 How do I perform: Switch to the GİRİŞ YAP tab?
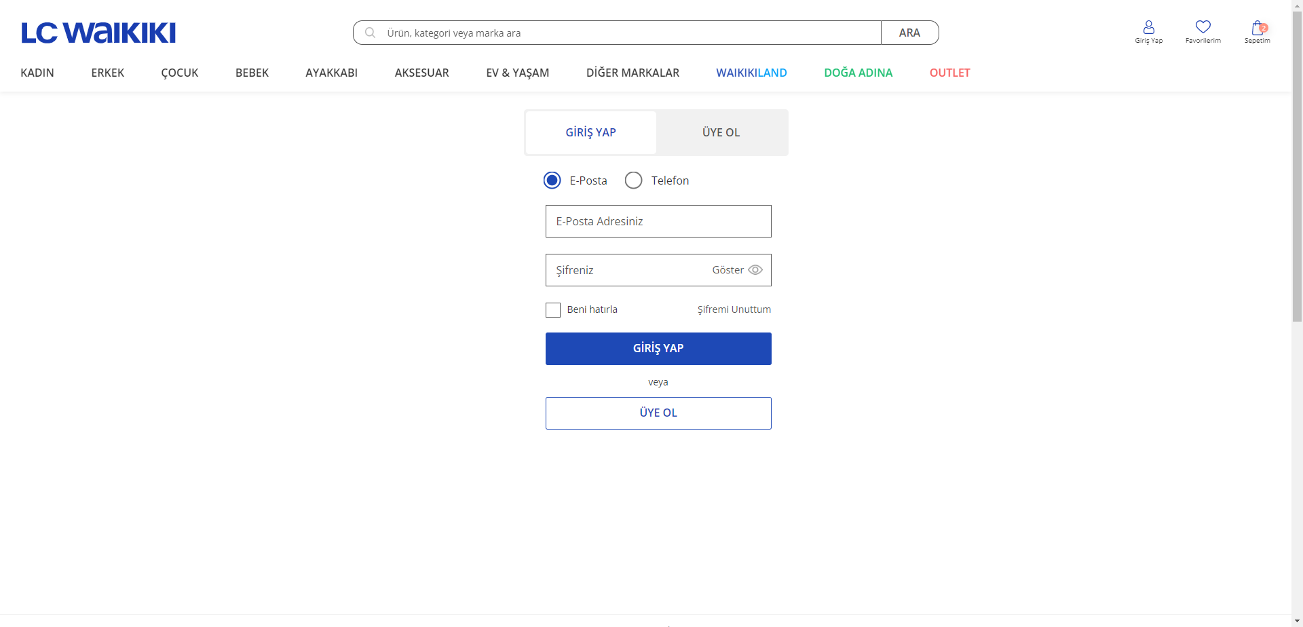point(590,133)
